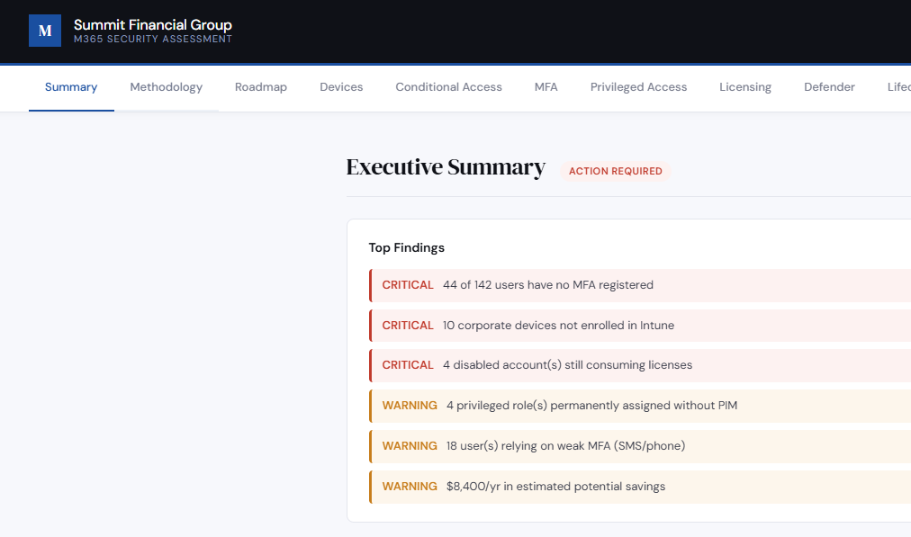View the Devices tab
The width and height of the screenshot is (911, 537).
[341, 86]
